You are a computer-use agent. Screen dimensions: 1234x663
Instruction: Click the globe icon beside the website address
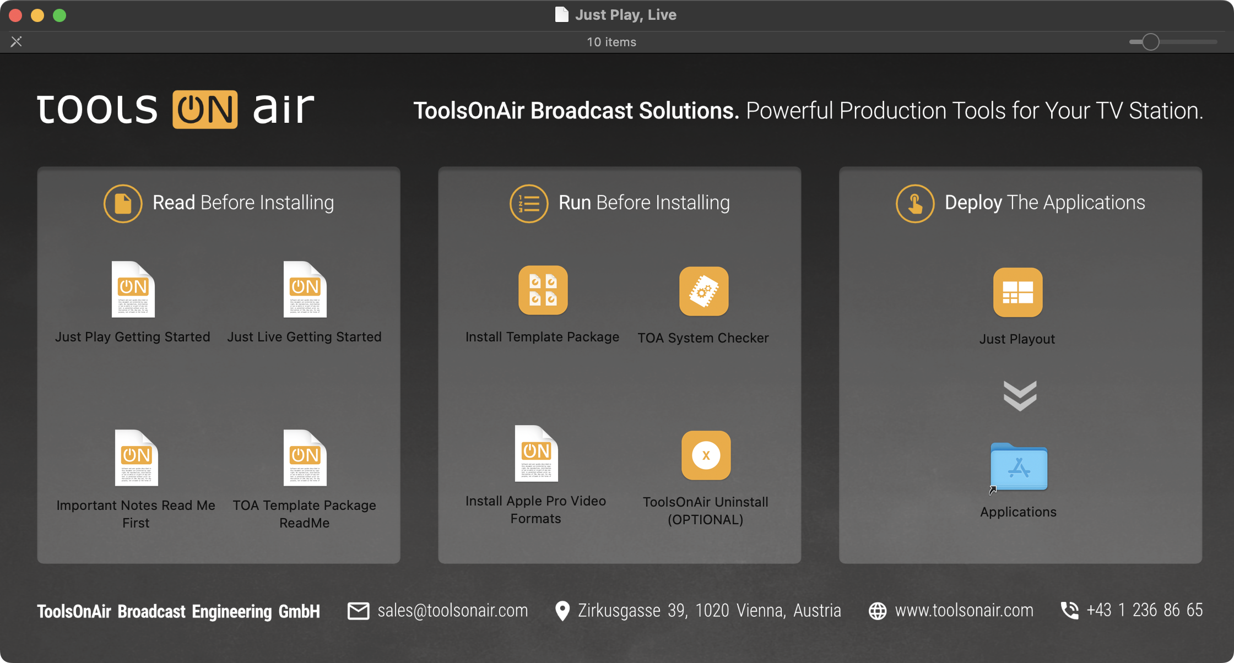878,611
